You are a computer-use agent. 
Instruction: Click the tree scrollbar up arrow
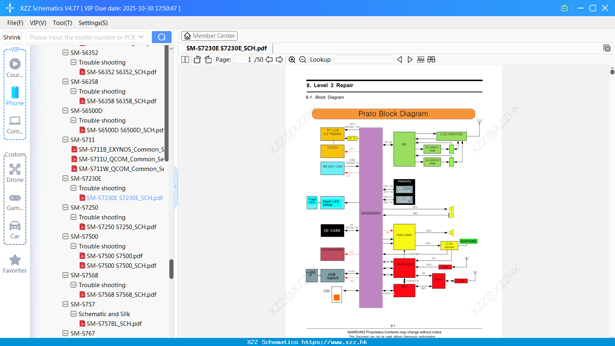tap(171, 48)
